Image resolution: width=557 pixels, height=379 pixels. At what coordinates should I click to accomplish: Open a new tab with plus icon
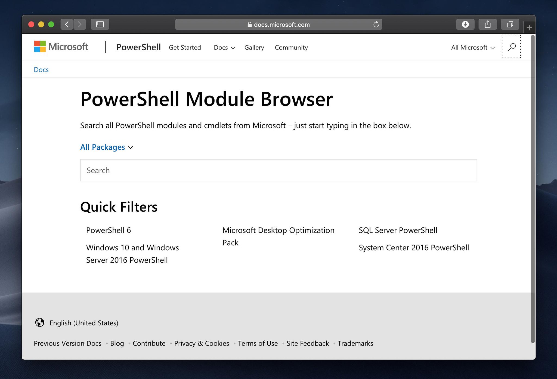click(x=529, y=27)
